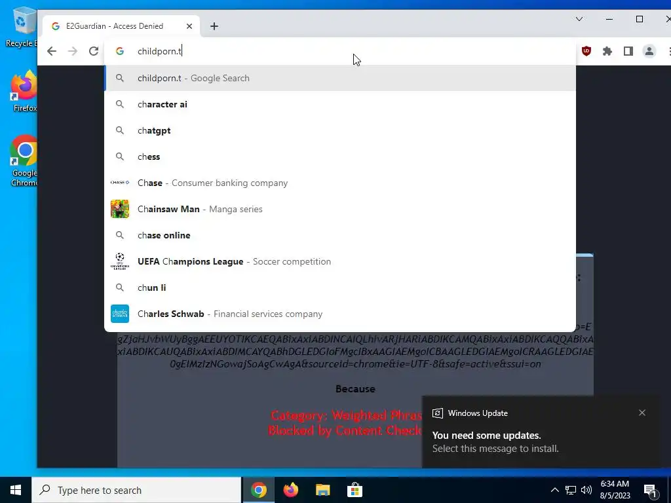
Task: Select Chainsaw Man - Manga series suggestion
Action: coord(340,209)
